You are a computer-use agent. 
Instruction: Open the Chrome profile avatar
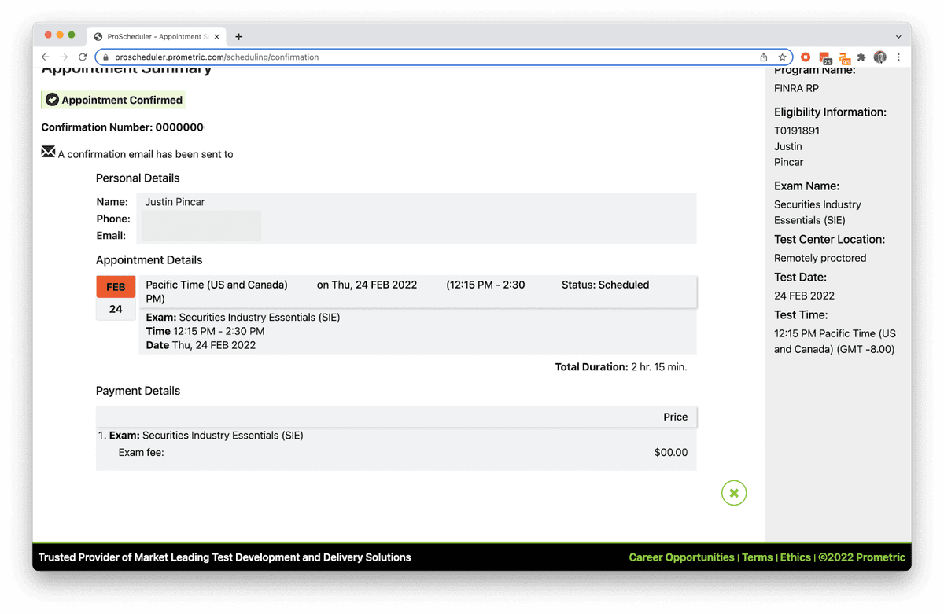pos(880,57)
